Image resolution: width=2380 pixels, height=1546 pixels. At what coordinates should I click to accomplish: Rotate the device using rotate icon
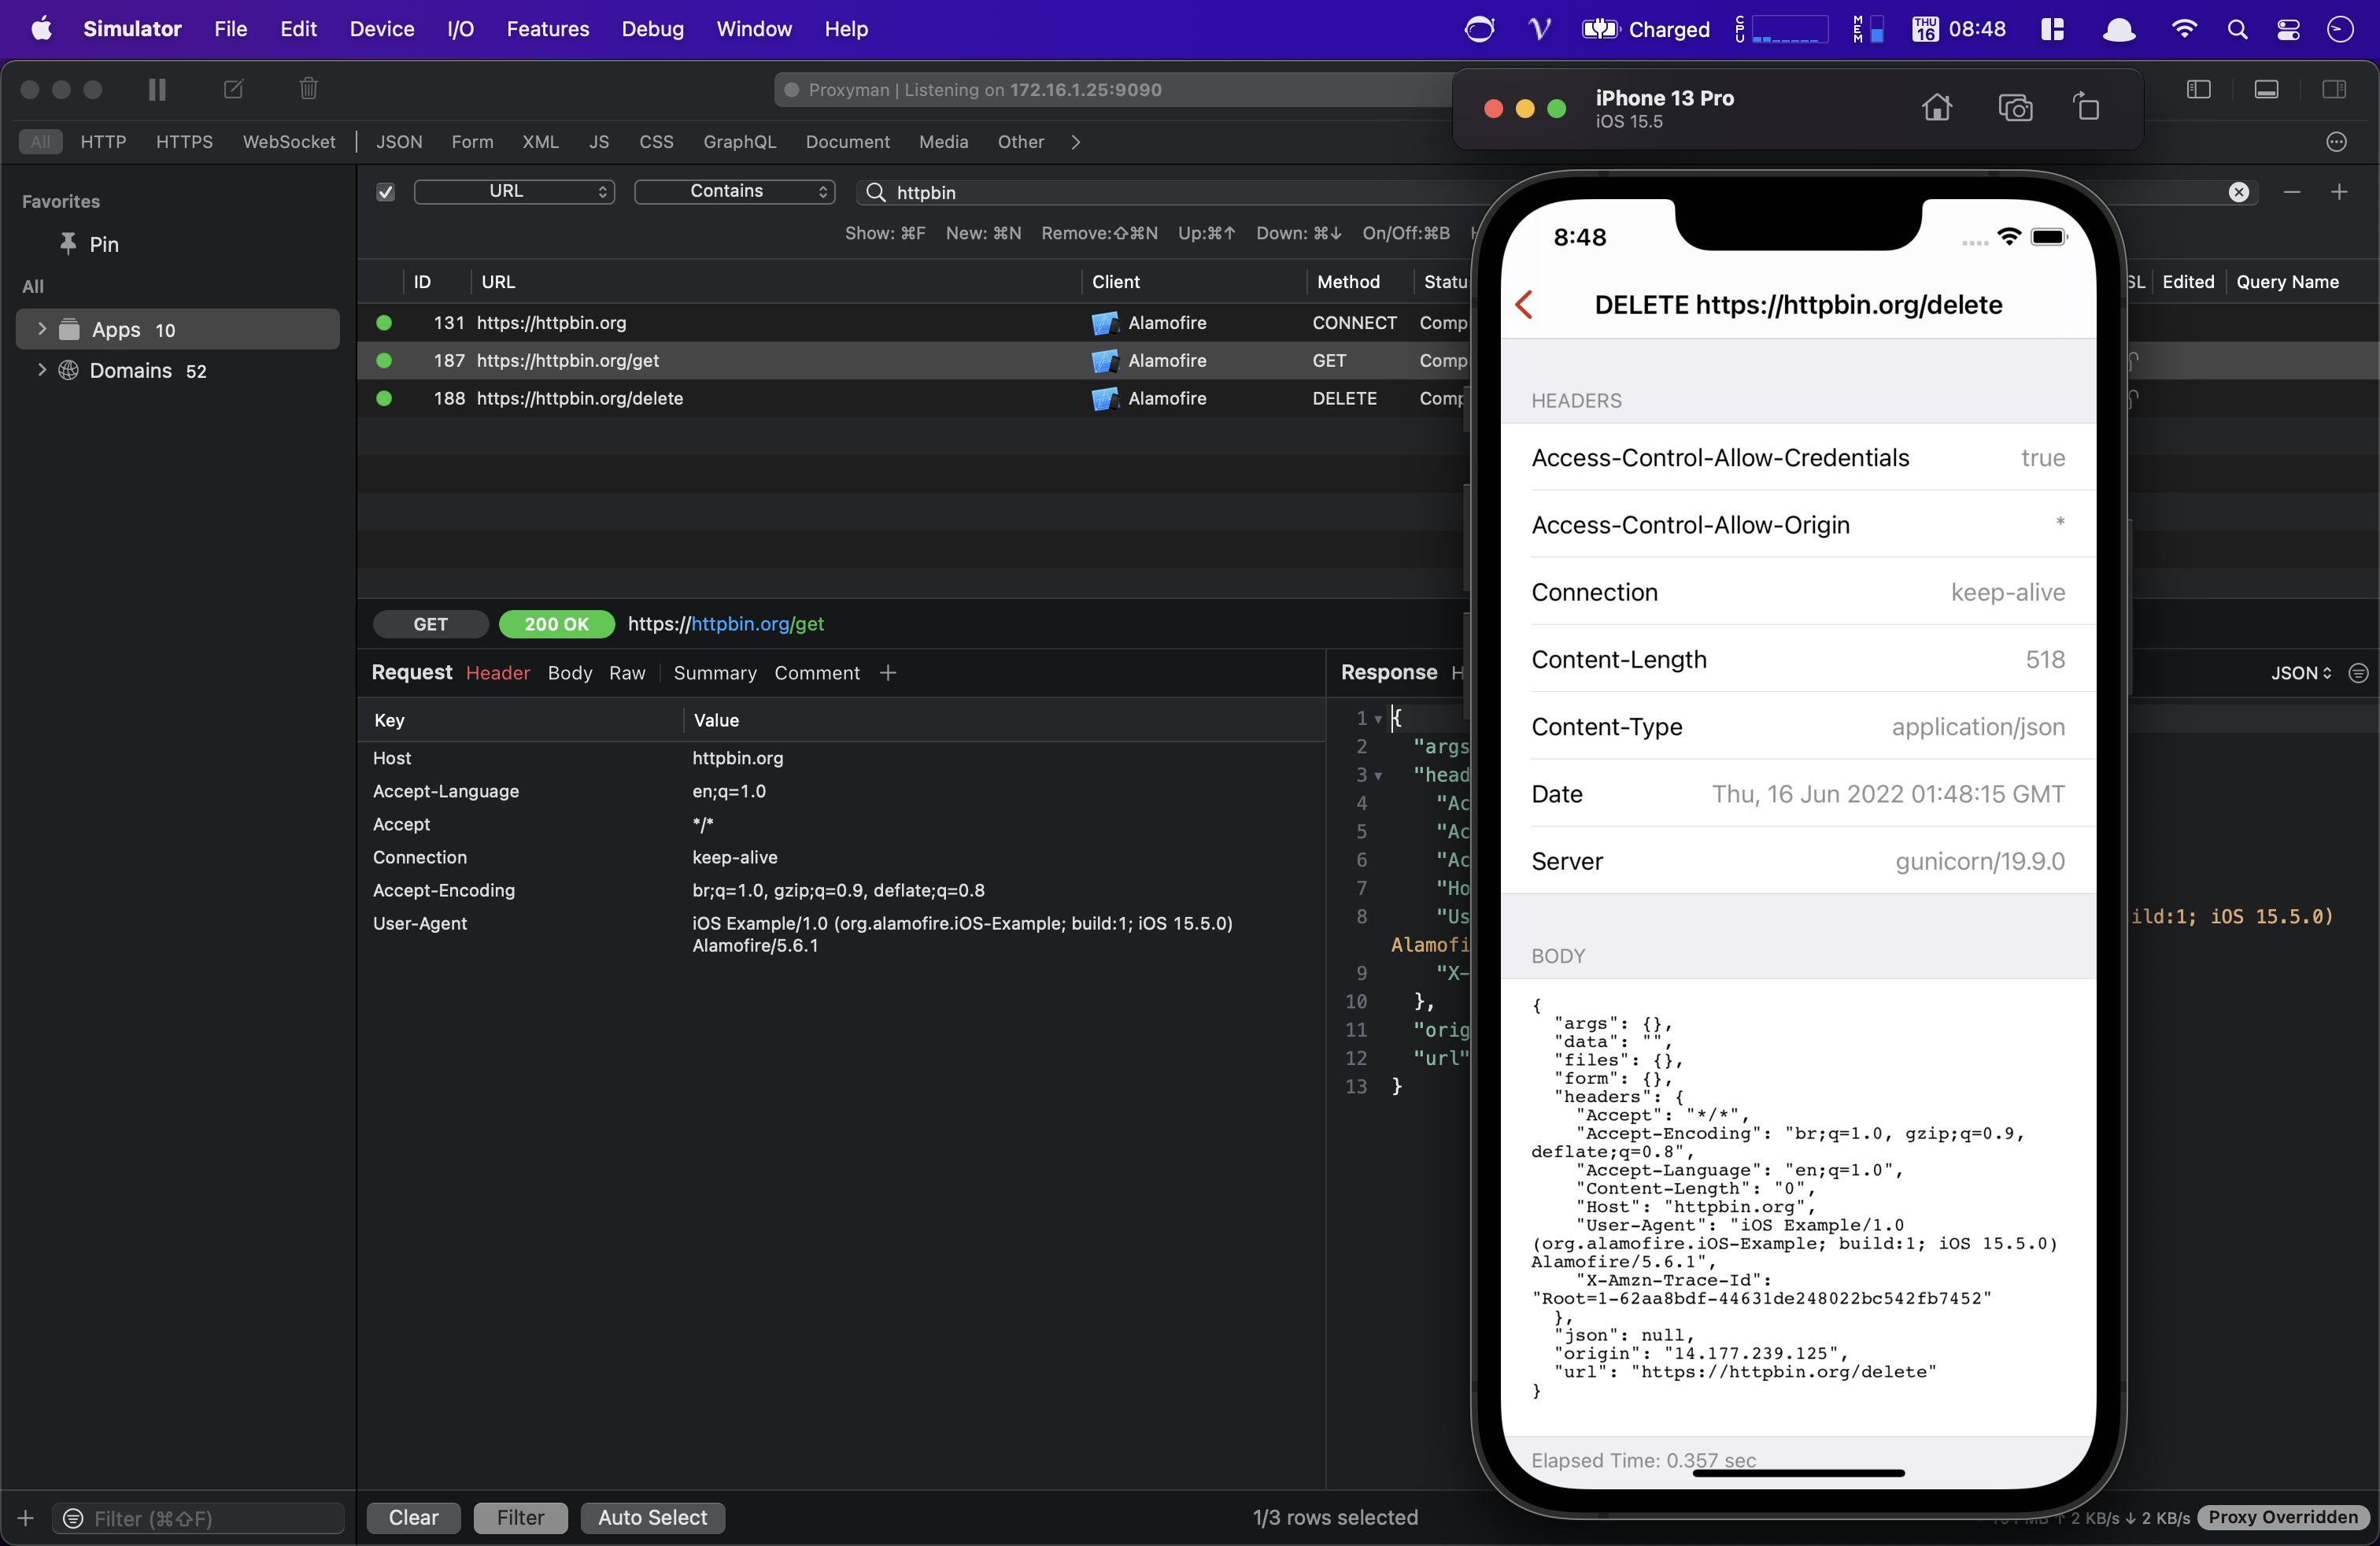pyautogui.click(x=2086, y=108)
